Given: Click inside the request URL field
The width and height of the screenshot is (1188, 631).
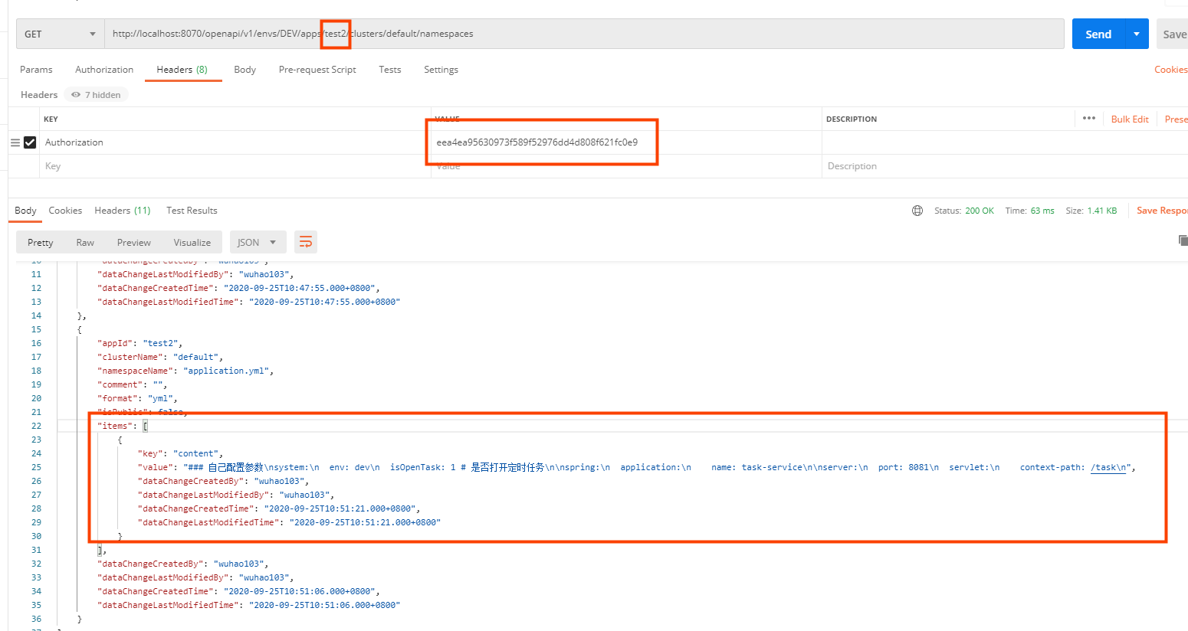Looking at the screenshot, I should click(x=537, y=34).
